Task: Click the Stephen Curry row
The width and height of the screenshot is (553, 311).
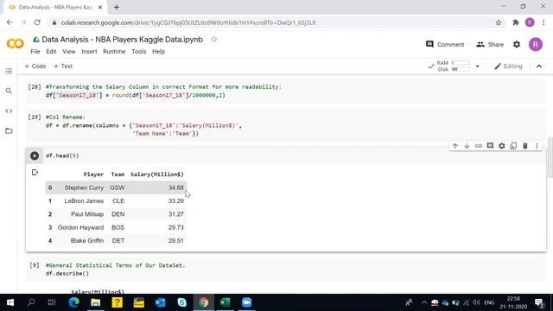Action: [116, 187]
